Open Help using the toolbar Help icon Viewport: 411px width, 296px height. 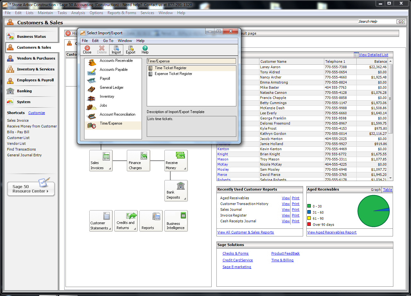[145, 50]
